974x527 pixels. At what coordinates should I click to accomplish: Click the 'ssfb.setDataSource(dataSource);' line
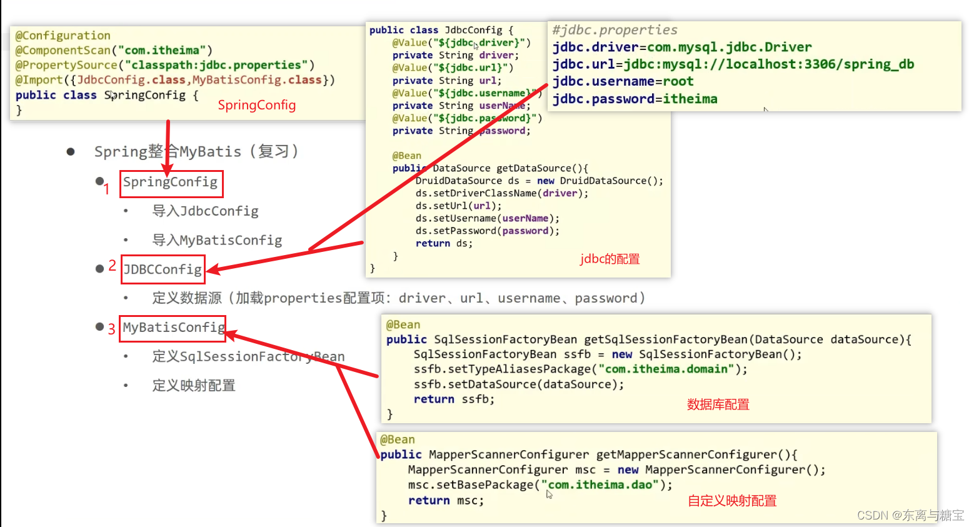point(519,384)
